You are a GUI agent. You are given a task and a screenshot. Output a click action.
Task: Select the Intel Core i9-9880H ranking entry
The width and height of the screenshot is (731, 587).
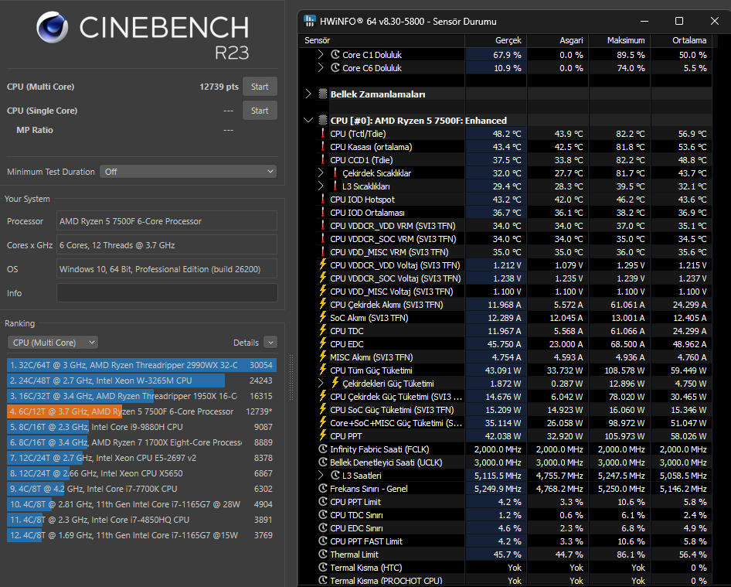tap(141, 426)
